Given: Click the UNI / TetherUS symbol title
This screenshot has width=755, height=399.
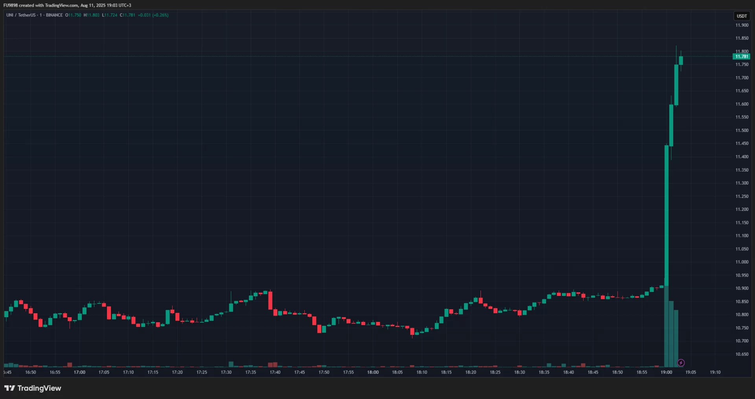Looking at the screenshot, I should tap(21, 15).
